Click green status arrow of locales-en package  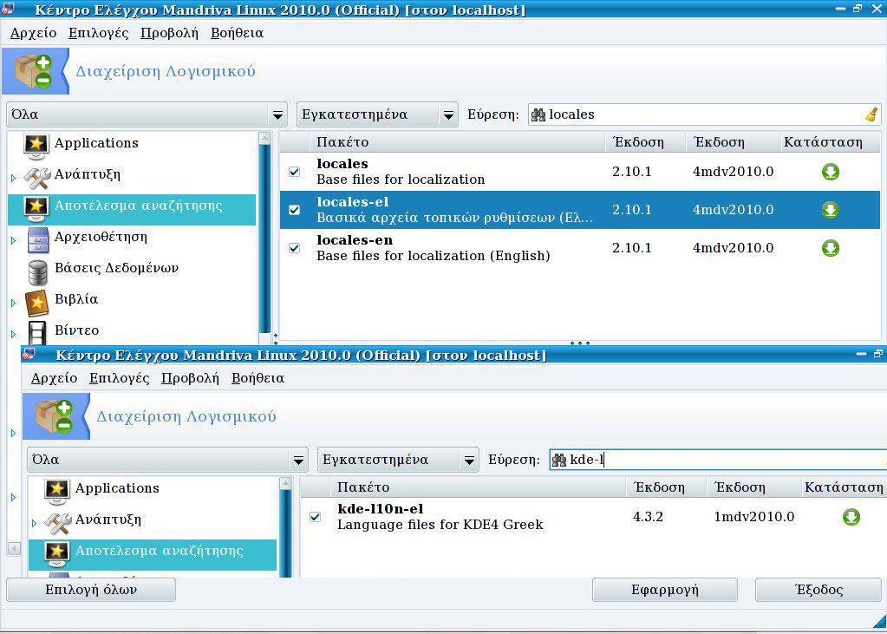tap(830, 248)
